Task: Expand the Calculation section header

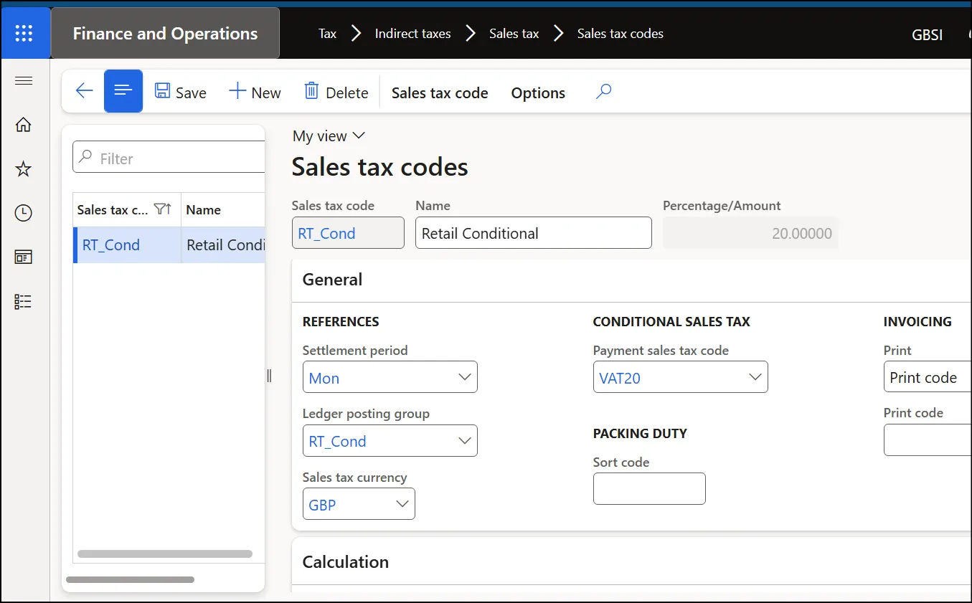Action: tap(631, 562)
